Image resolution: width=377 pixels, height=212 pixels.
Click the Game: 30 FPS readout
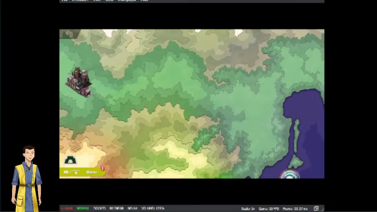[269, 209]
